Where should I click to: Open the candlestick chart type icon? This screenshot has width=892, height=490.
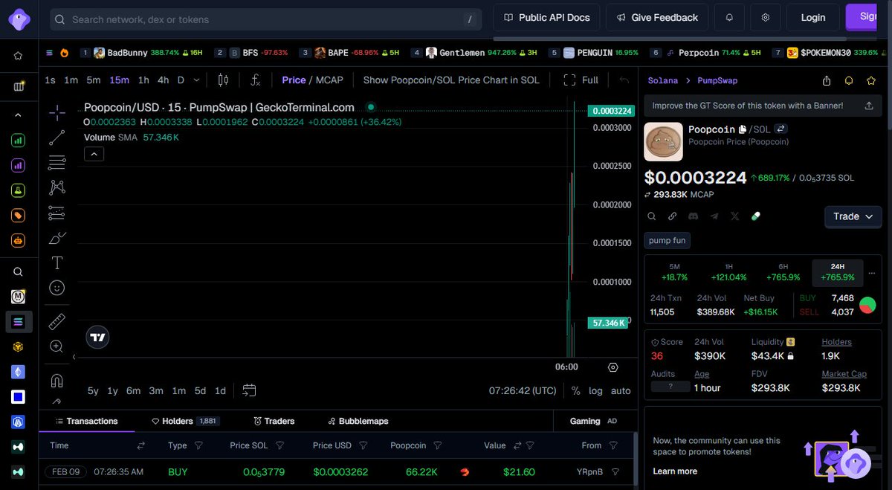point(223,80)
